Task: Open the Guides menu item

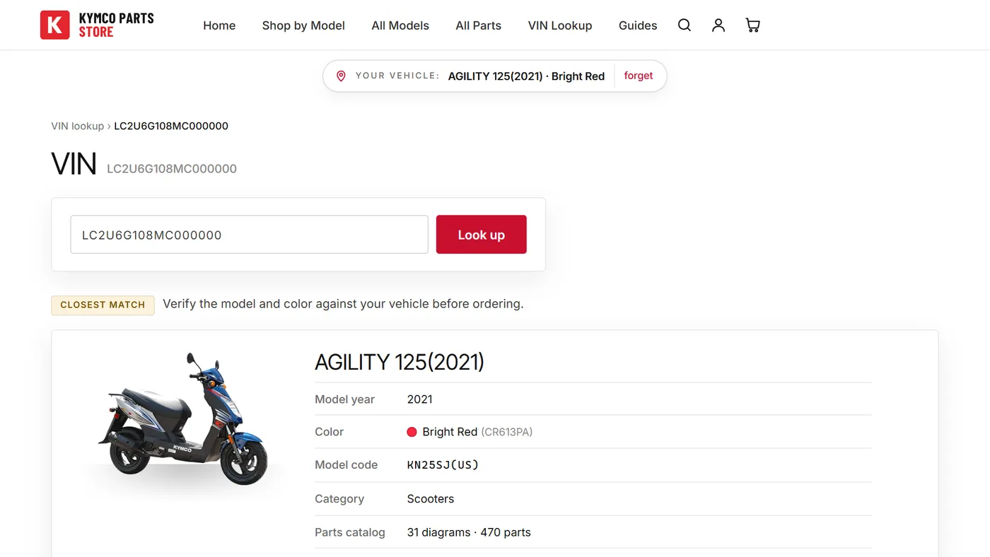Action: (638, 25)
